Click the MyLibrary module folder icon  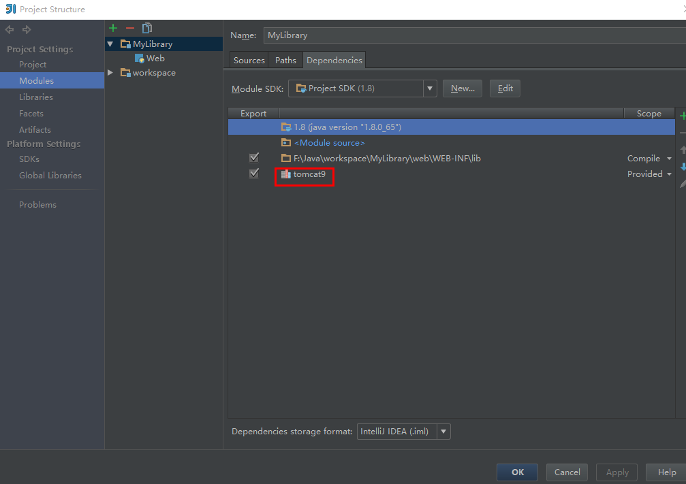coord(125,44)
